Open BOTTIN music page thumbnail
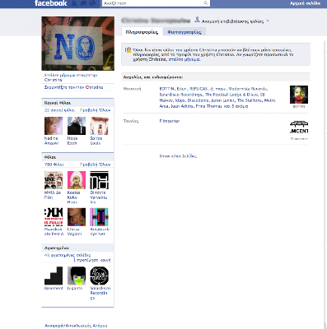 [299, 95]
